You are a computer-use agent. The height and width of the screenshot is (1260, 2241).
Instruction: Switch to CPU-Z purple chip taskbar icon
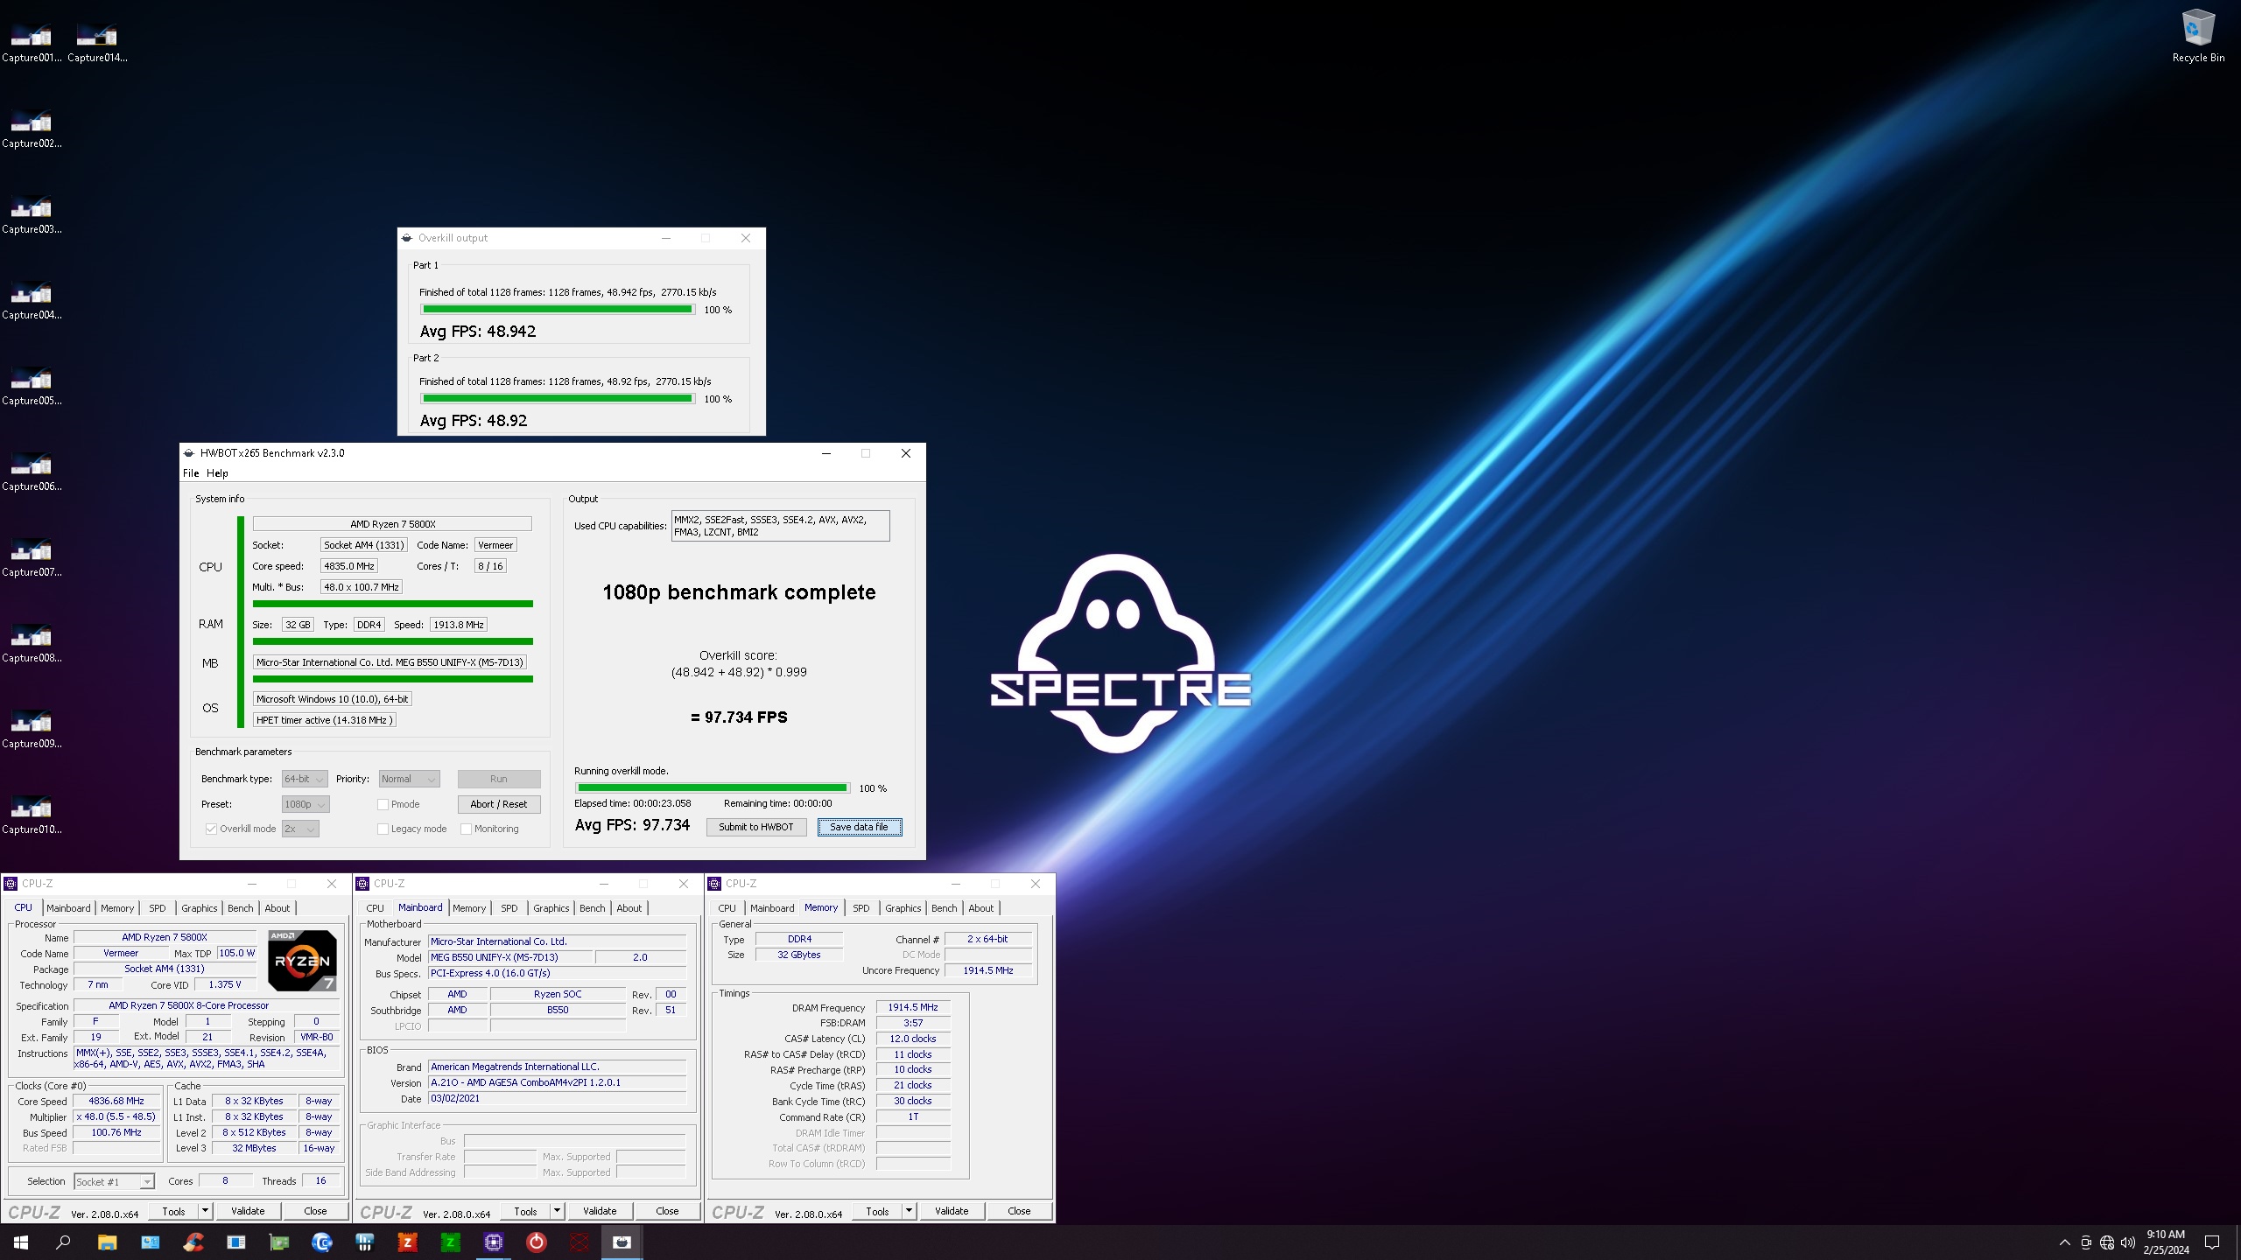tap(493, 1242)
